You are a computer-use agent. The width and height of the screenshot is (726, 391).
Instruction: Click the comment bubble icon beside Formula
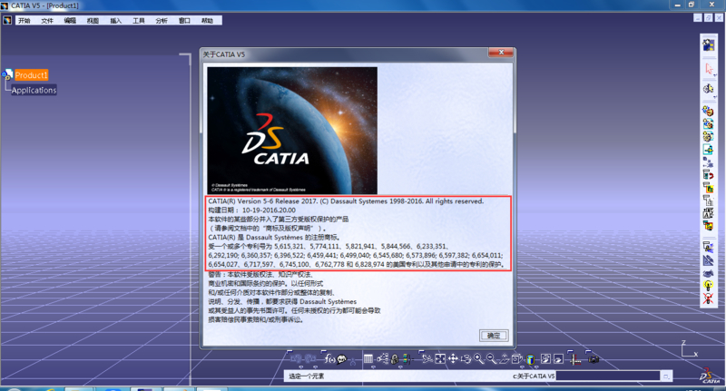(x=342, y=359)
